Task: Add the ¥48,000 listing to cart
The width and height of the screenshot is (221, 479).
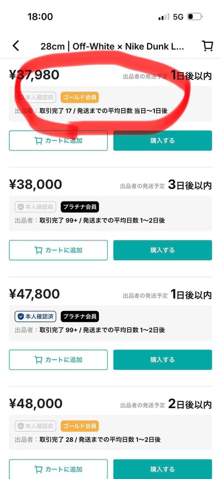Action: [58, 469]
